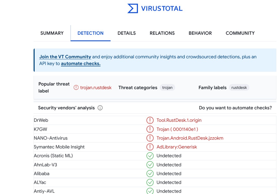Click the rustdesk family label chip

pos(239,88)
